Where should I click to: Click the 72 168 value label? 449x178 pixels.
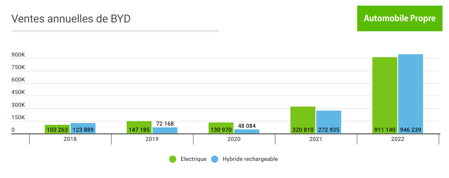click(165, 124)
